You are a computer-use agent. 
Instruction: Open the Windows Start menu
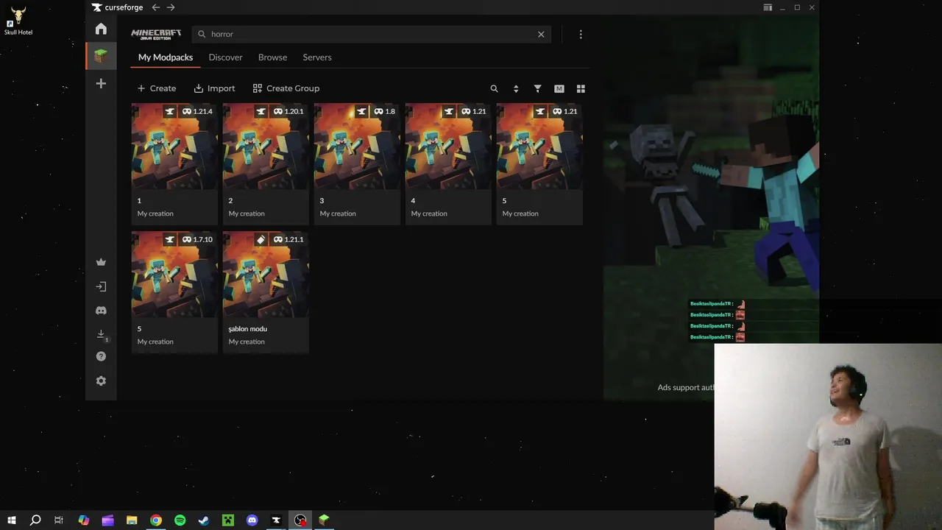[x=12, y=520]
